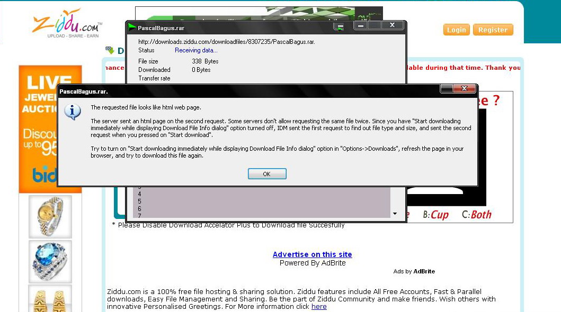Open the blue gemstone ring ad thumbnail
Screen dimensions: 561x312
tap(50, 262)
